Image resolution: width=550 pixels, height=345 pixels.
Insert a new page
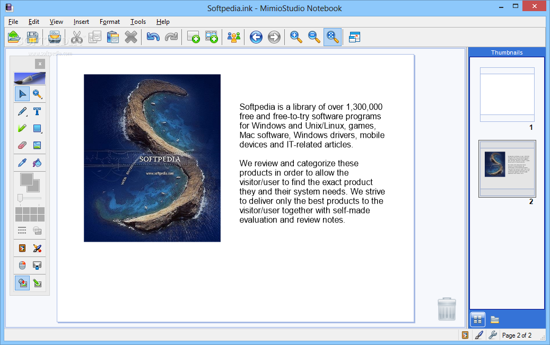click(193, 37)
